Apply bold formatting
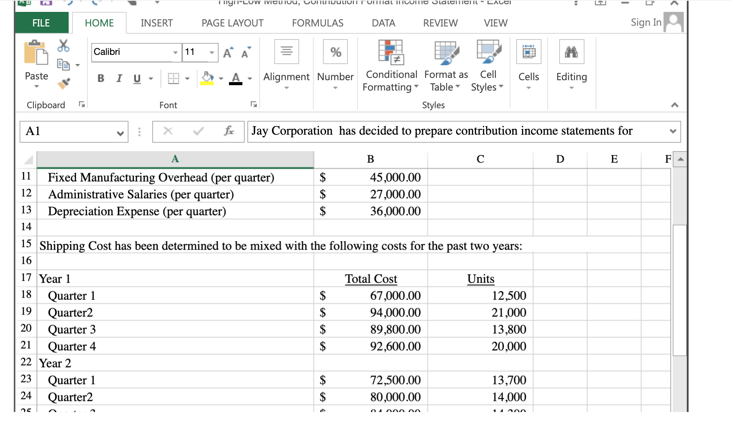 [100, 79]
